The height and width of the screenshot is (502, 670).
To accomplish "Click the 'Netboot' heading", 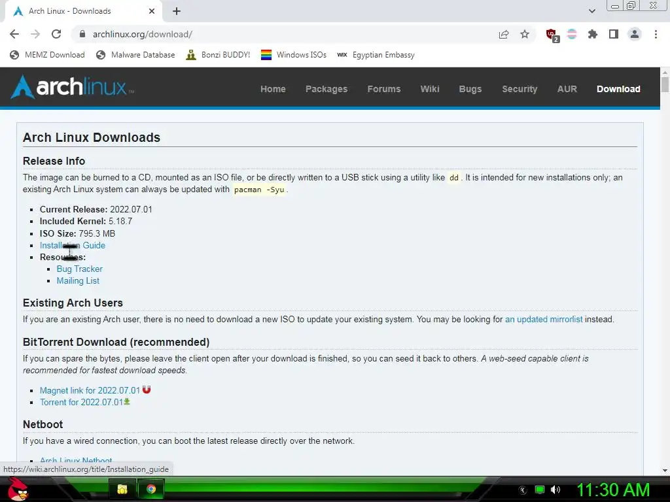I will (43, 424).
